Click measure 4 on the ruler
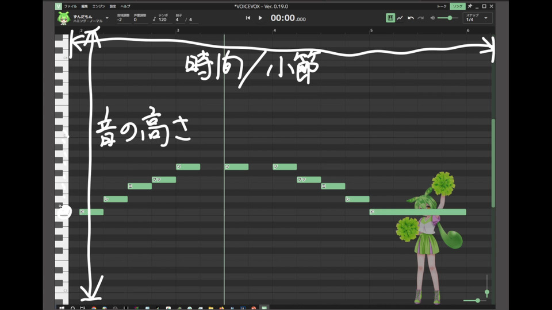The image size is (552, 310). tap(275, 30)
